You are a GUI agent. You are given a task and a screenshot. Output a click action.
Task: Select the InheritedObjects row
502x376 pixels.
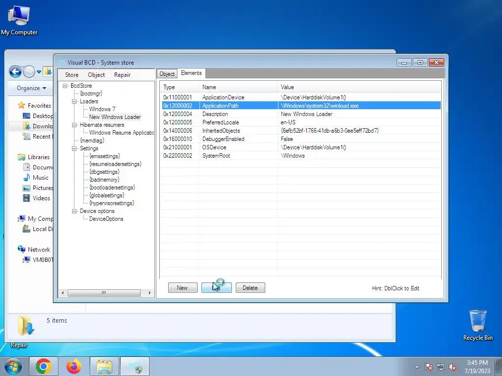[301, 130]
